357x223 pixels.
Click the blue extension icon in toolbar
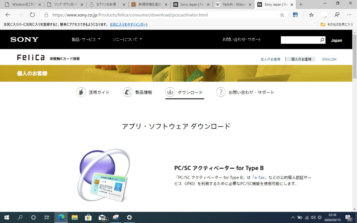click(295, 15)
